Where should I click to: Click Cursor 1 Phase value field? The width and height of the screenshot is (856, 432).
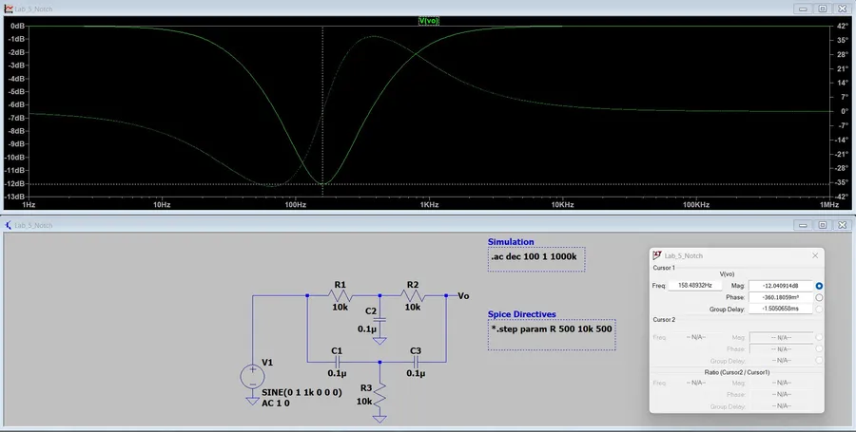[x=781, y=297]
